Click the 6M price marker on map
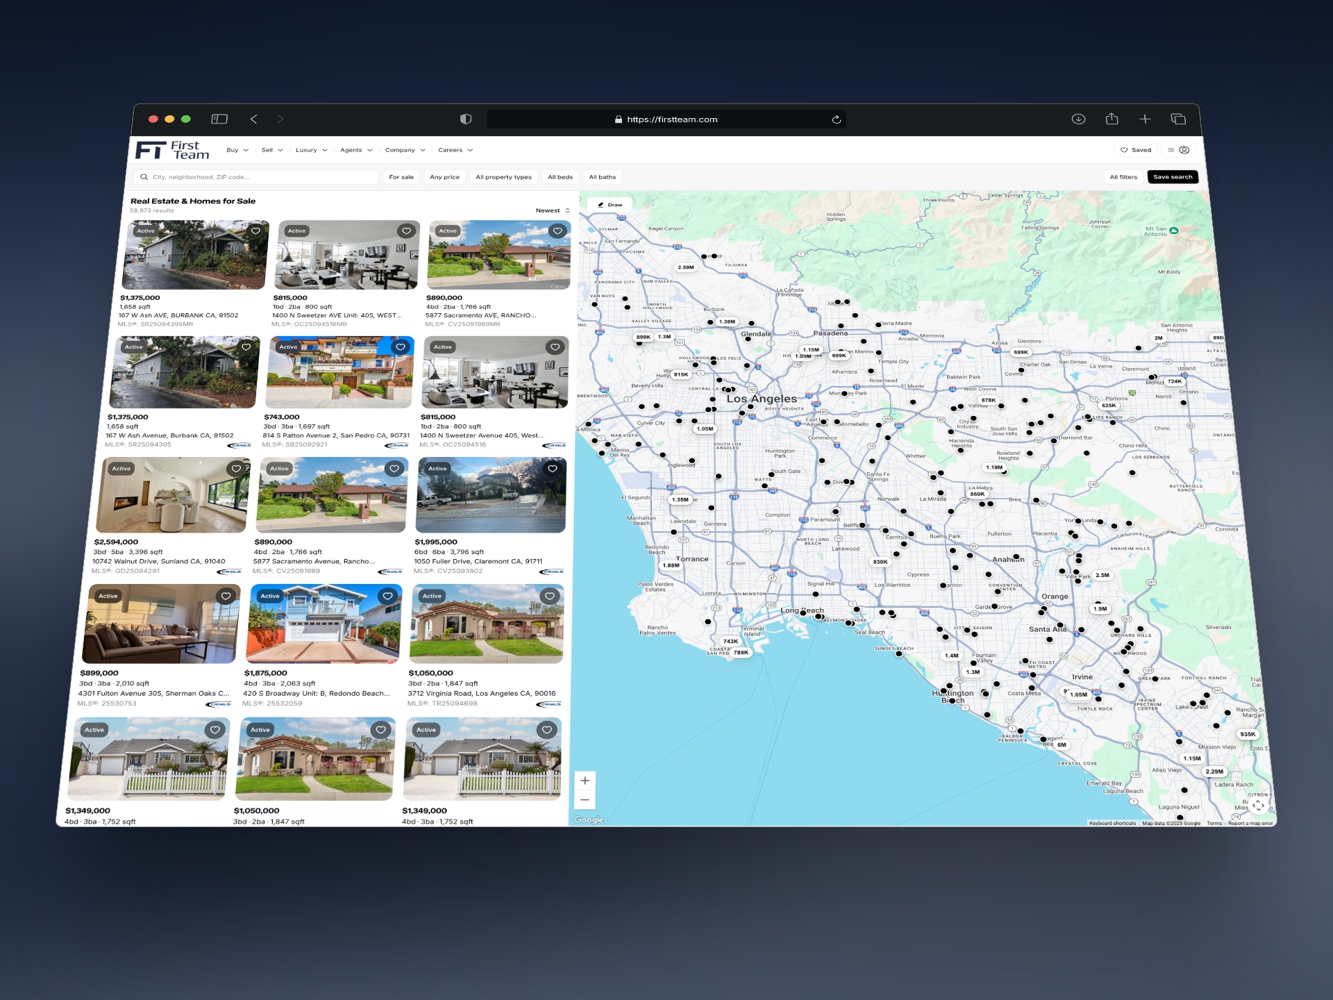Viewport: 1333px width, 1000px height. point(1062,745)
